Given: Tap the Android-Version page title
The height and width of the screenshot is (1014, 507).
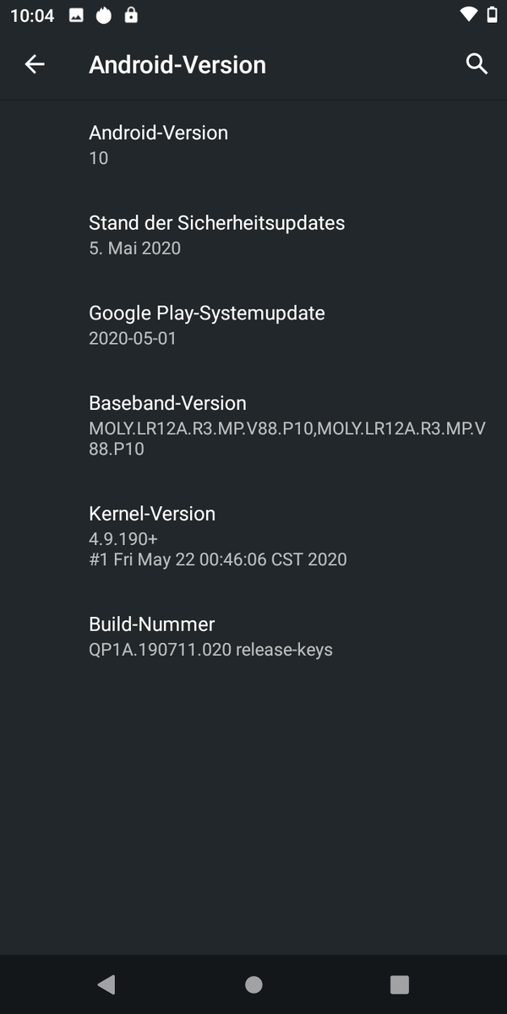Looking at the screenshot, I should point(177,65).
